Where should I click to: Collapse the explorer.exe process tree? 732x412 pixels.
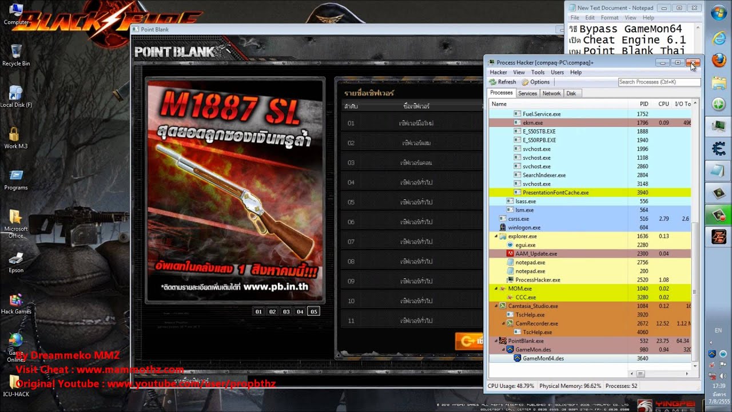point(496,236)
